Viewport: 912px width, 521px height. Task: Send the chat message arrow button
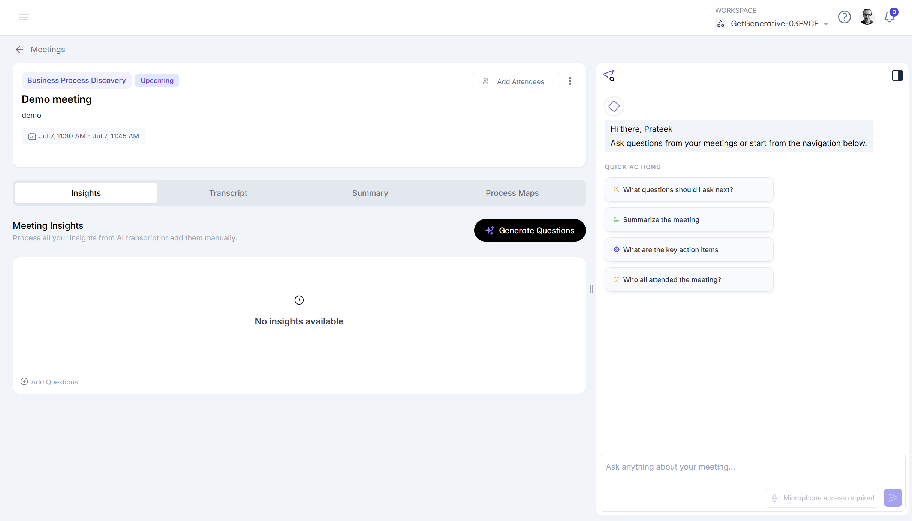click(893, 498)
